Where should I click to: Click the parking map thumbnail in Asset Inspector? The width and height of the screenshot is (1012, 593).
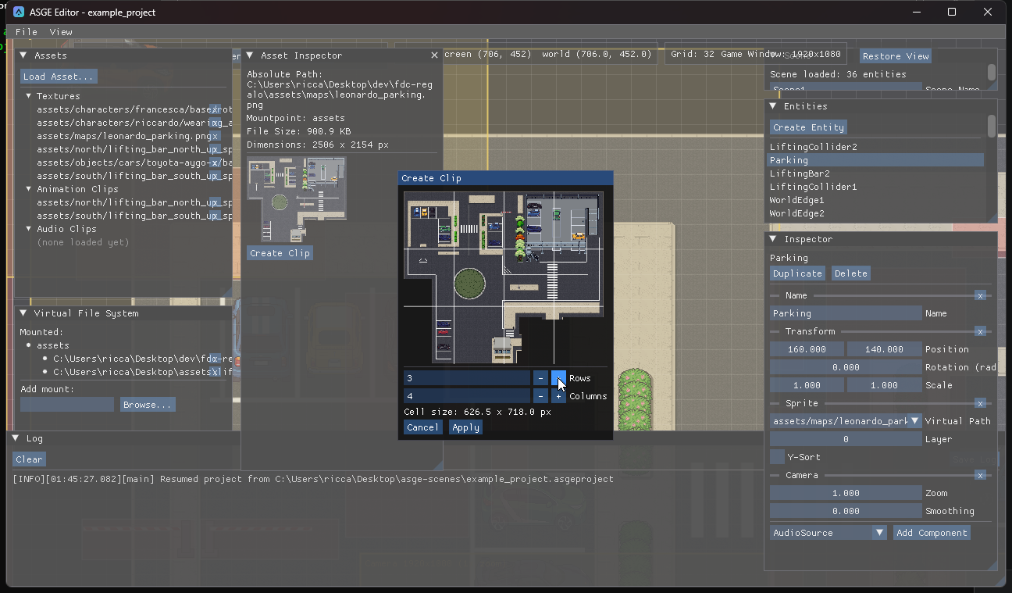click(x=297, y=200)
